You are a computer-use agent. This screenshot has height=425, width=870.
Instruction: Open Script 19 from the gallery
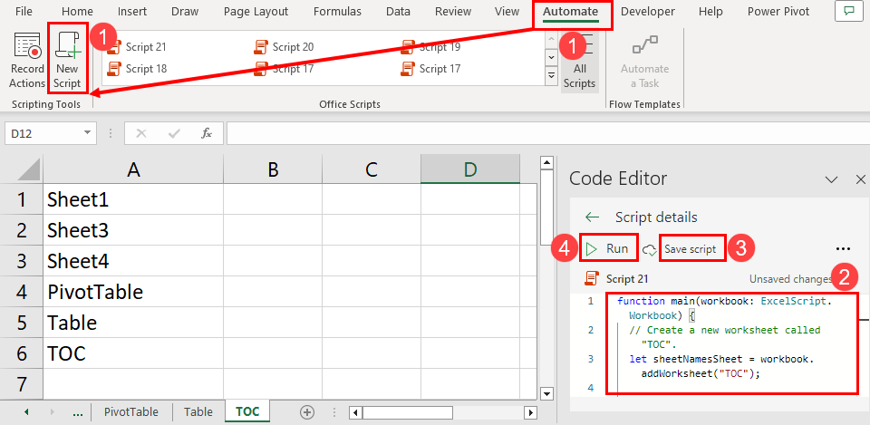pyautogui.click(x=431, y=47)
